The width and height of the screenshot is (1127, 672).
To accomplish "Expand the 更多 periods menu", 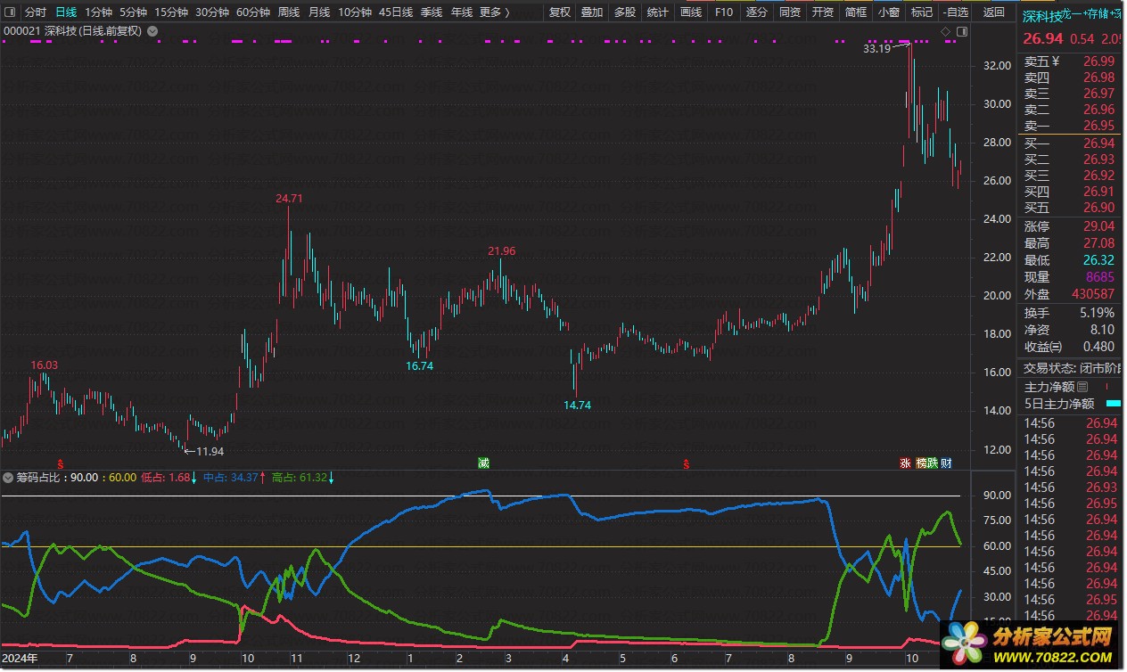I will click(494, 12).
